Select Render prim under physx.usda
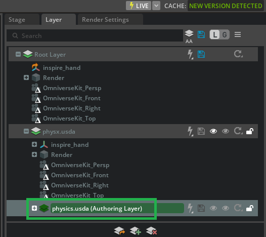The height and width of the screenshot is (237, 266). click(x=62, y=155)
